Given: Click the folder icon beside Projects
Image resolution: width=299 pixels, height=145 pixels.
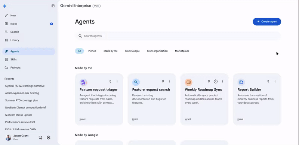Looking at the screenshot, I should (6, 67).
